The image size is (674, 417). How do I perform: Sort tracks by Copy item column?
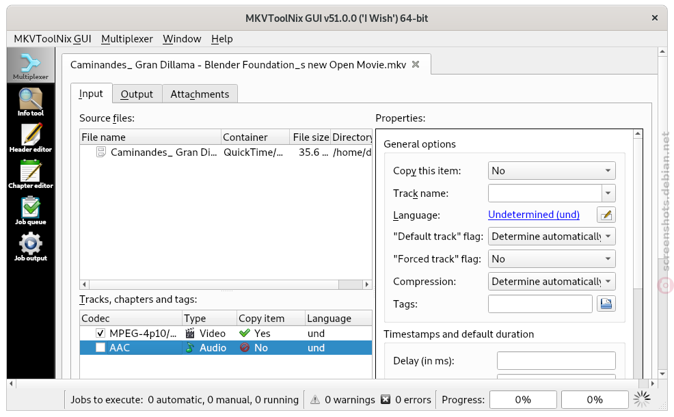click(271, 319)
